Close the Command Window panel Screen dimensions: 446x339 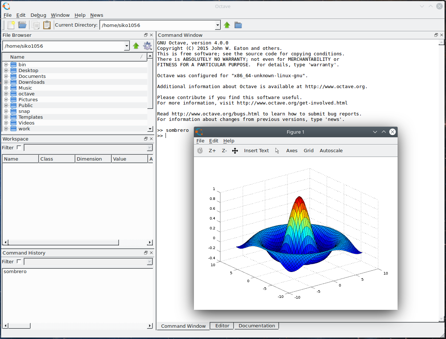(x=442, y=35)
